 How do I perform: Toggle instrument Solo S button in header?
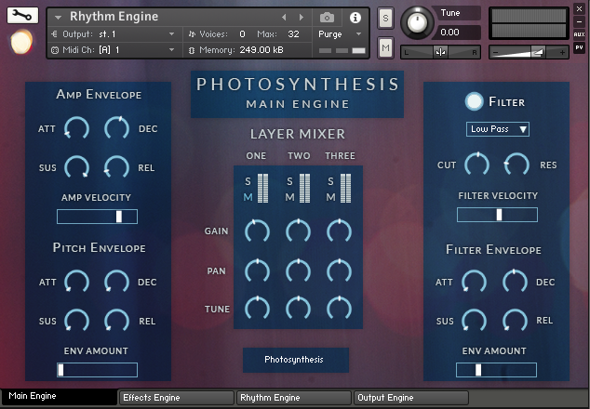point(385,18)
